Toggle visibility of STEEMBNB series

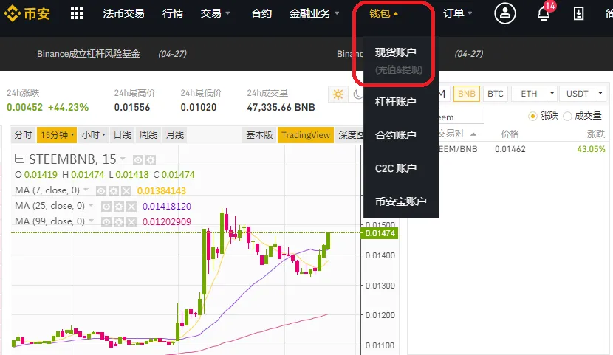[137, 159]
